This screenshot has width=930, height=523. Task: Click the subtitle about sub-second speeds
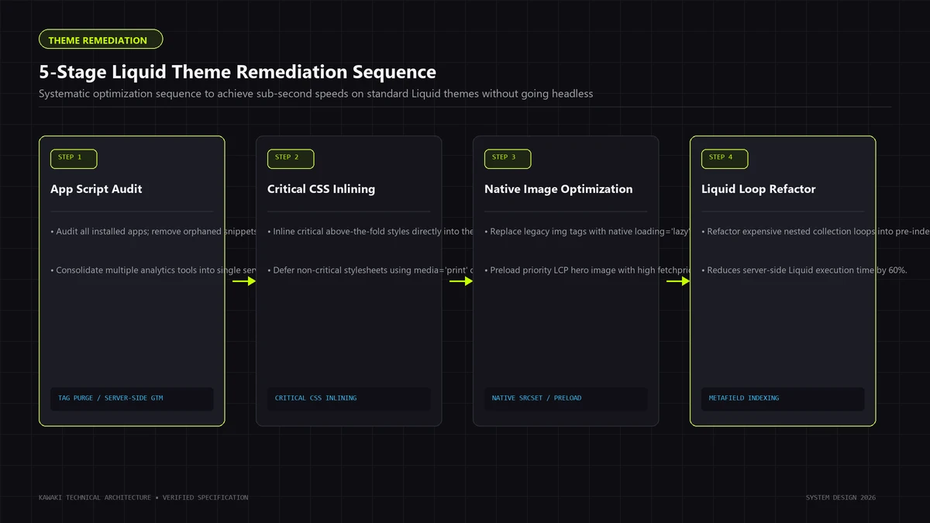315,94
